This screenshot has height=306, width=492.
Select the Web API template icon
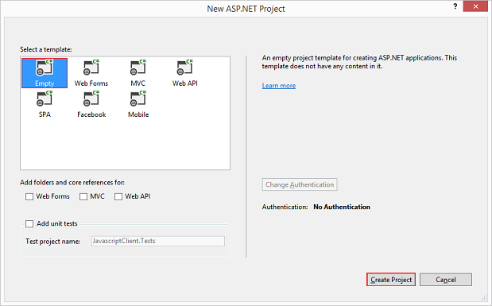click(x=185, y=73)
